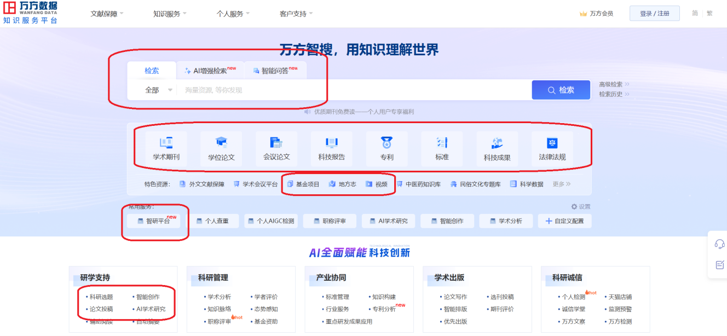Image resolution: width=727 pixels, height=336 pixels.
Task: Open 检索历史 link
Action: (x=614, y=94)
